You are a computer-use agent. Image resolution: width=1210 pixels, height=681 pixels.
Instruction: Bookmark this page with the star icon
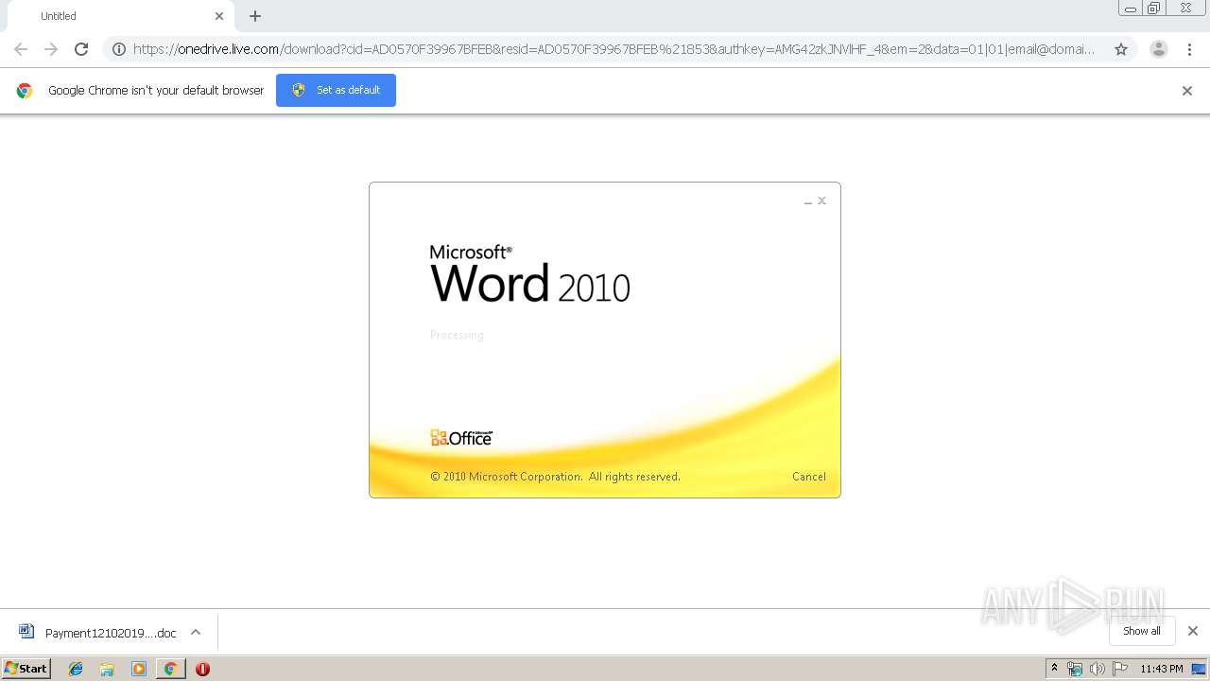click(x=1121, y=49)
